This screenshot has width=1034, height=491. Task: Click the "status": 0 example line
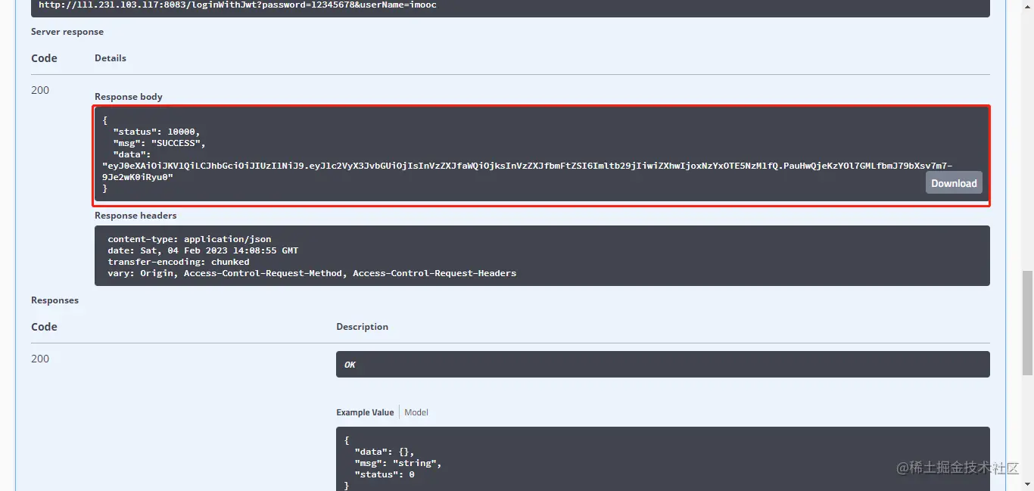tap(385, 474)
